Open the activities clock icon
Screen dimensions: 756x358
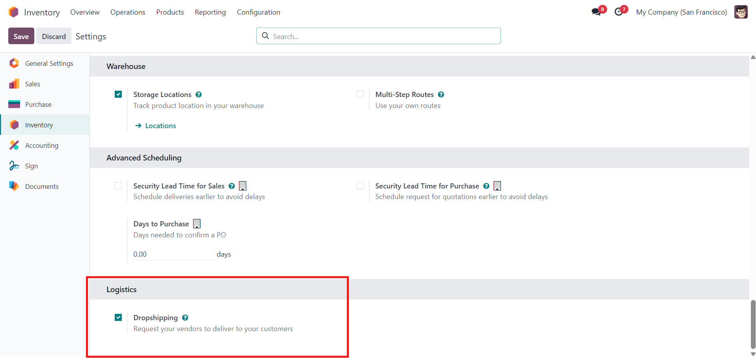click(618, 12)
